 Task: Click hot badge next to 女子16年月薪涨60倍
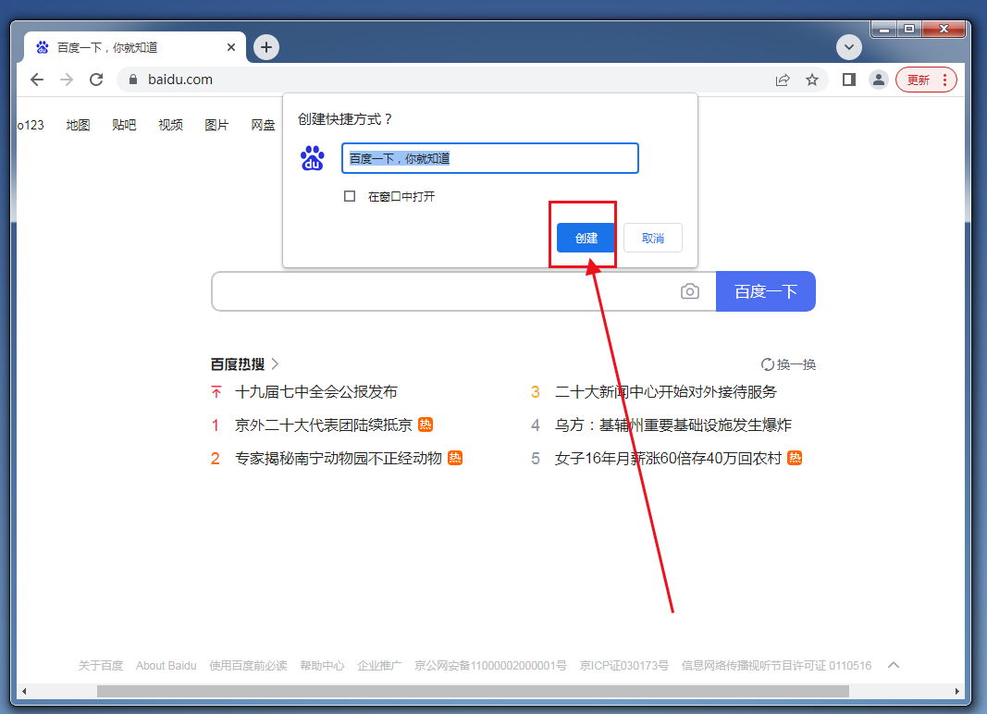795,458
